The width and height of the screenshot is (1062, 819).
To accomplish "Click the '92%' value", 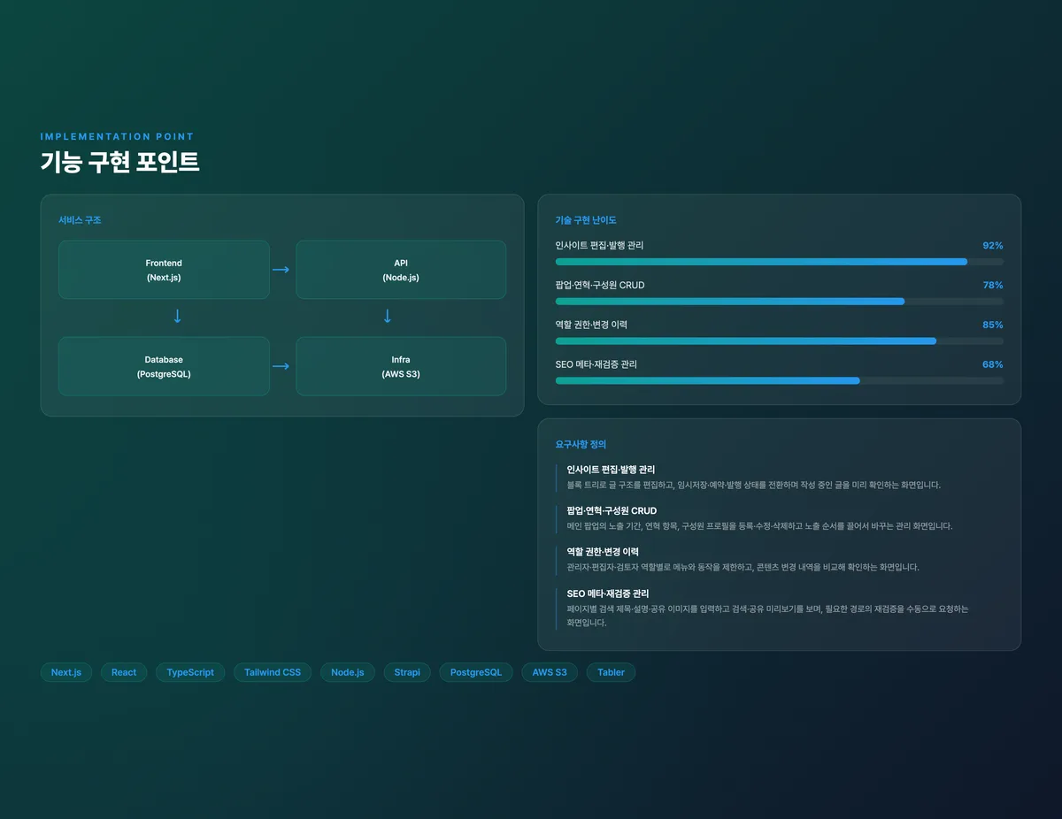I will click(x=993, y=245).
